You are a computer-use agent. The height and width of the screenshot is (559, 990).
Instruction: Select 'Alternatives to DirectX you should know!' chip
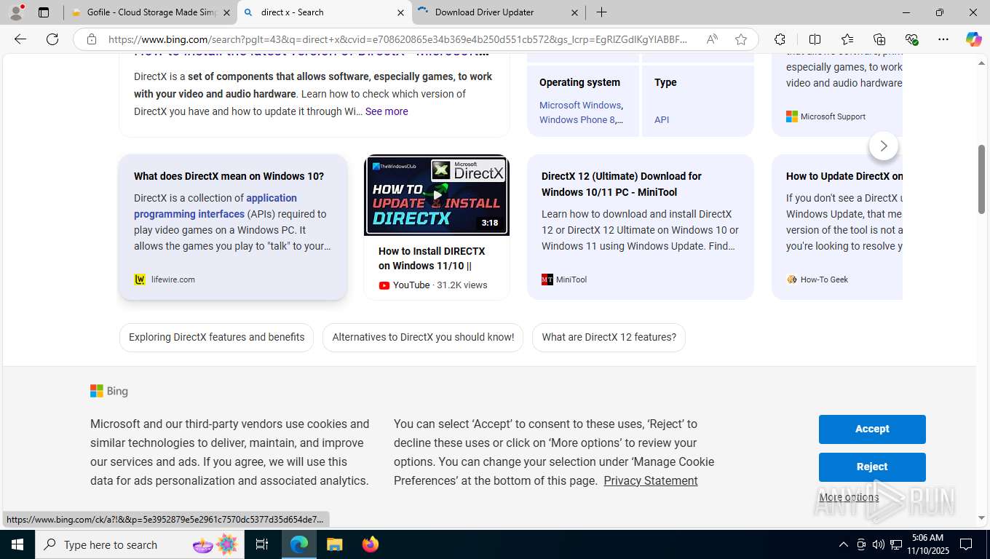(423, 337)
